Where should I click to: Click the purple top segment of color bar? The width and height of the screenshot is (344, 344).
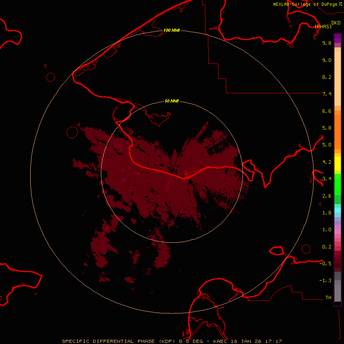tap(338, 38)
